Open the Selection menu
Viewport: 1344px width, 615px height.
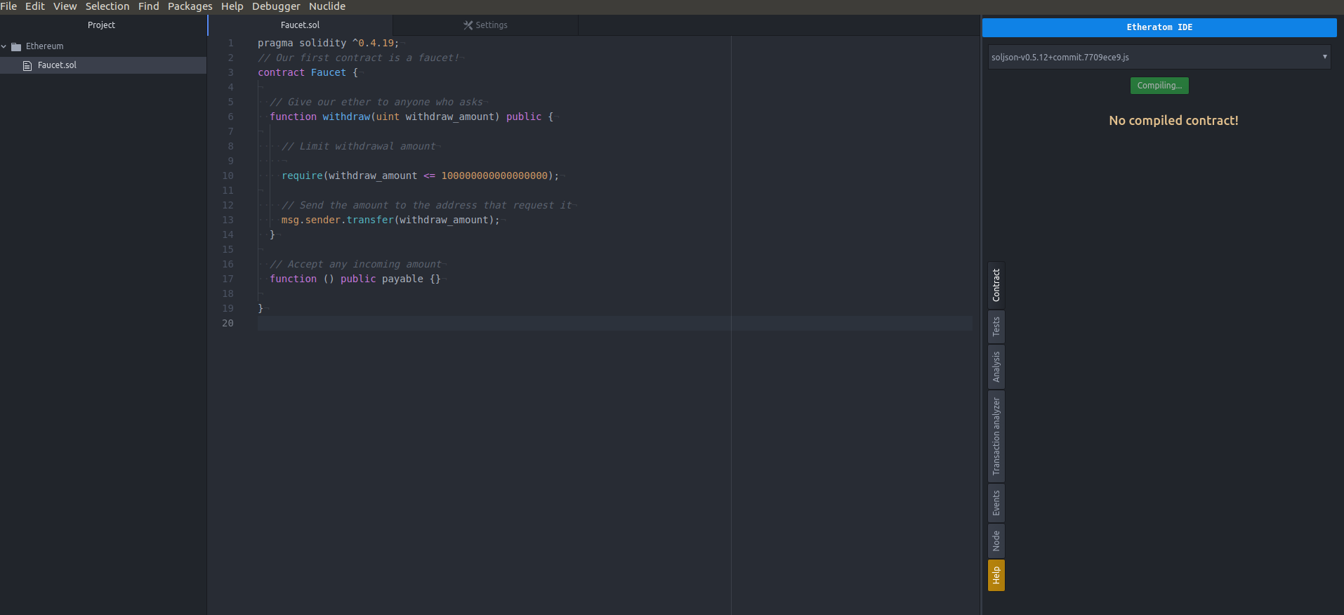[x=107, y=6]
